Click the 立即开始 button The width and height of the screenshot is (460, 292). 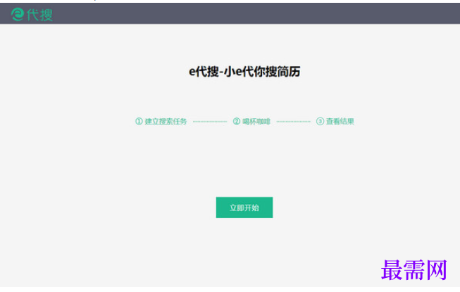244,208
